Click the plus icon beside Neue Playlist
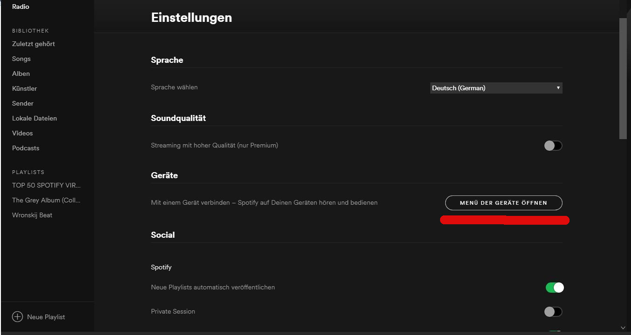Image resolution: width=631 pixels, height=335 pixels. click(x=17, y=317)
